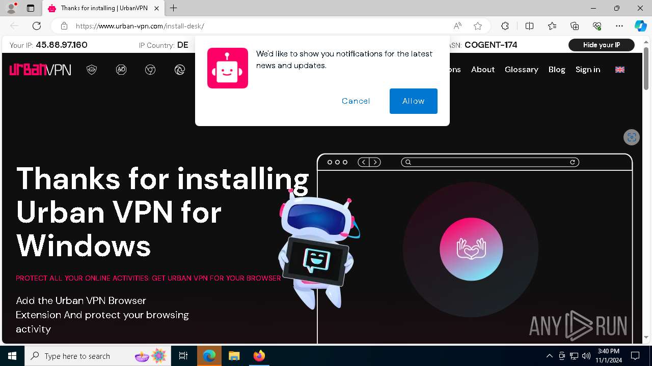Screen dimensions: 652x366
Task: Open the shield mask icon in navbar
Action: click(x=92, y=70)
